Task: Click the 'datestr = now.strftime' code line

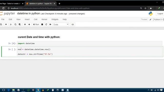Action: click(x=35, y=54)
